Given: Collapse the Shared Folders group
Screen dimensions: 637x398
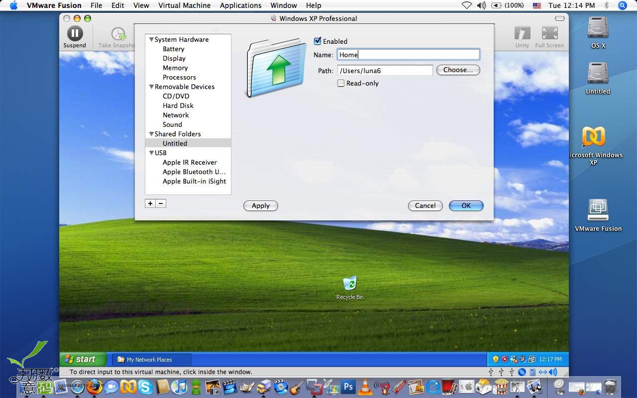Looking at the screenshot, I should point(151,134).
